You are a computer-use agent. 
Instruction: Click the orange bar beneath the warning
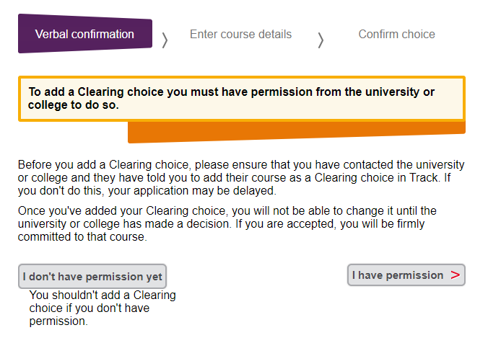point(296,132)
